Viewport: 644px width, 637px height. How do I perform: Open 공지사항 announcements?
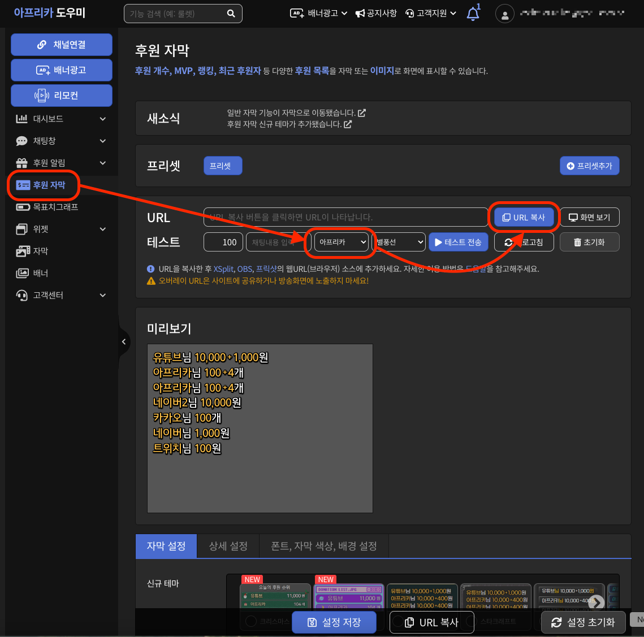coord(376,13)
